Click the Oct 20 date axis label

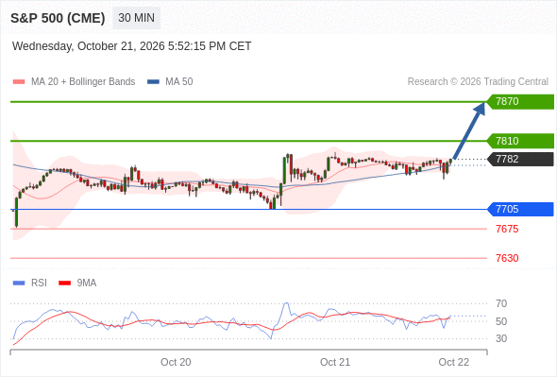pyautogui.click(x=176, y=362)
